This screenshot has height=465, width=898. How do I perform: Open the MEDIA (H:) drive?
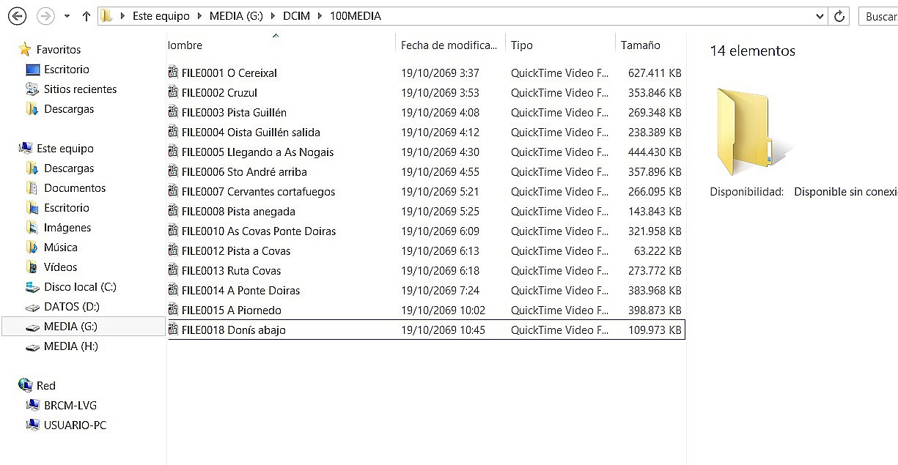[x=70, y=346]
